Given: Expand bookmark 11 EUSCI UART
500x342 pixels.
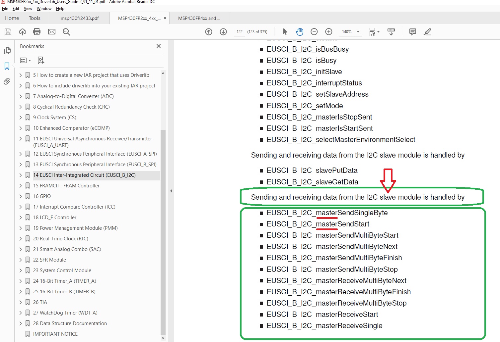Looking at the screenshot, I should 21,139.
